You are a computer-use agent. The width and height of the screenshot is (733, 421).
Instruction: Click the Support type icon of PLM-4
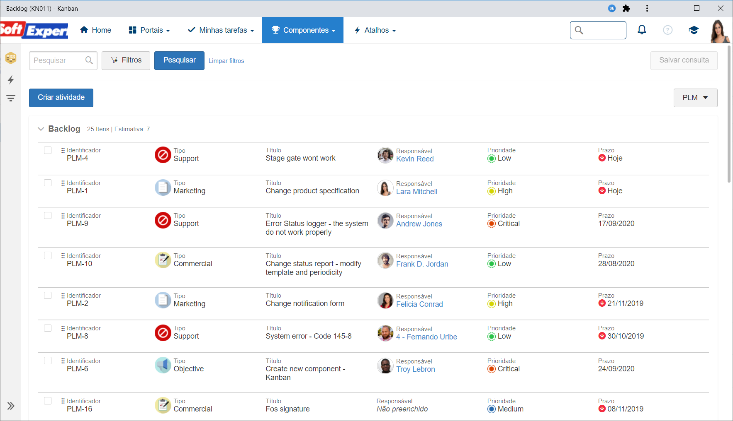click(x=163, y=155)
